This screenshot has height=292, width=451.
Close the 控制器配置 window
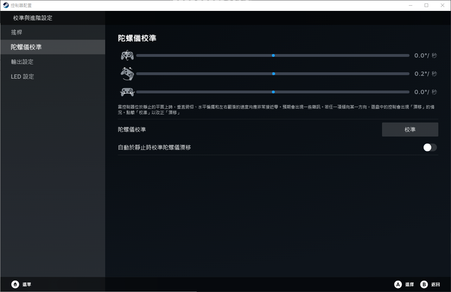click(x=443, y=5)
